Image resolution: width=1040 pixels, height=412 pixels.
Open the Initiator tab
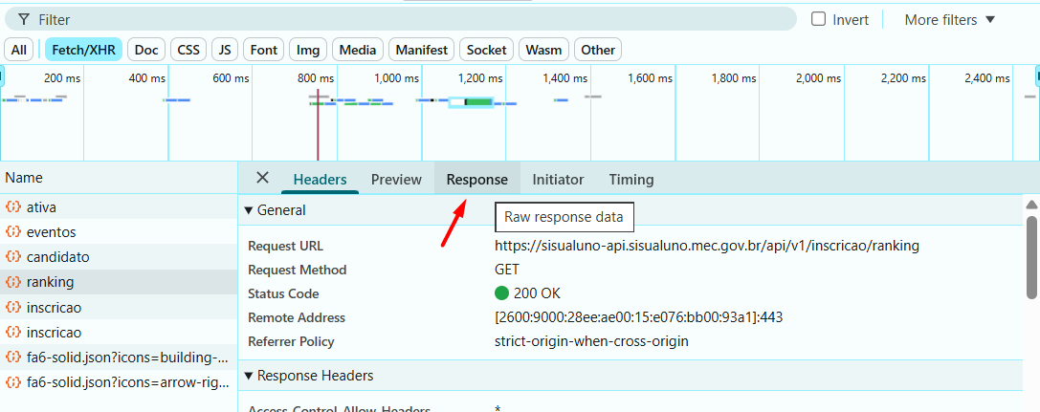coord(558,180)
